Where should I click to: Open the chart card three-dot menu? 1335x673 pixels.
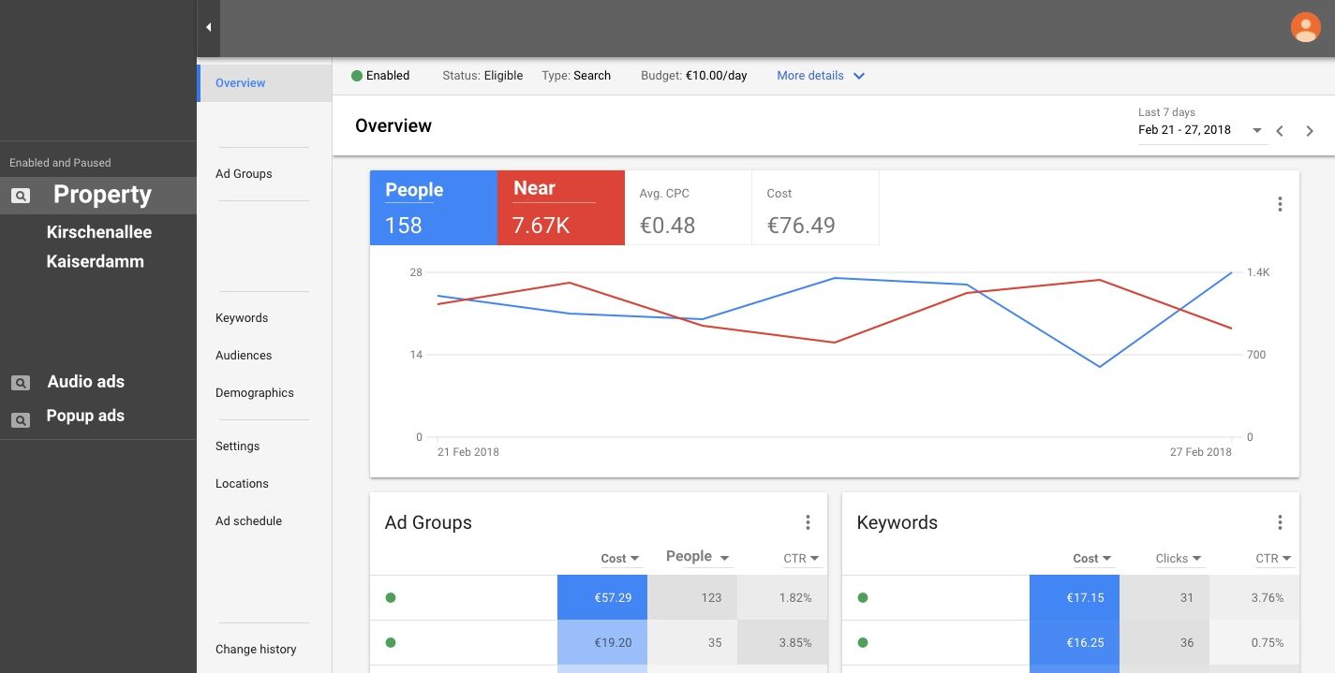(x=1280, y=204)
